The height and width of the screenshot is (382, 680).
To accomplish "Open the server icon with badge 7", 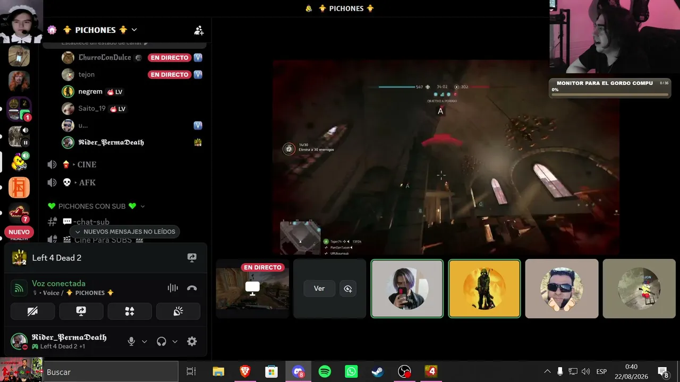I will point(19,213).
